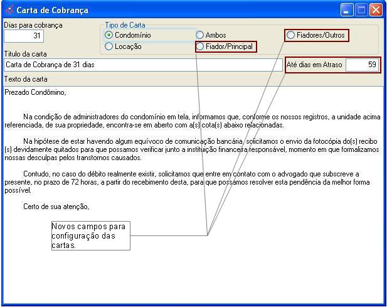Focus the Título da carta text field
387x307 pixels.
[142, 65]
